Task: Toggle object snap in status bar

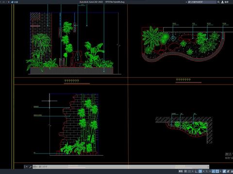Action: tap(217, 171)
